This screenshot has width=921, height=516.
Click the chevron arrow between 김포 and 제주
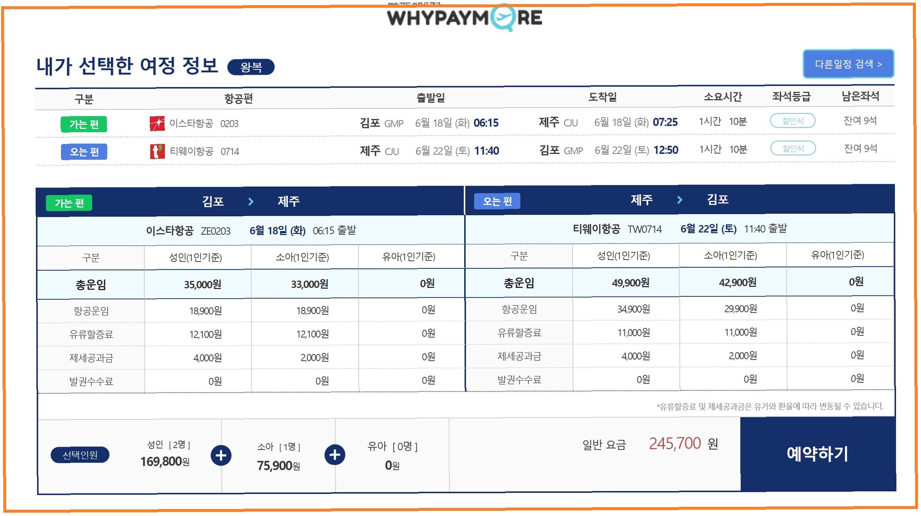(251, 202)
